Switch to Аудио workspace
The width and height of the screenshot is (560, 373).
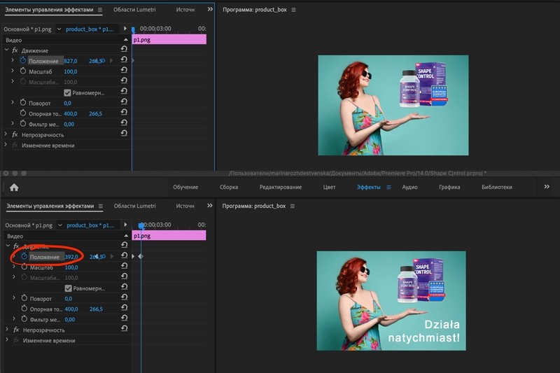click(x=409, y=187)
